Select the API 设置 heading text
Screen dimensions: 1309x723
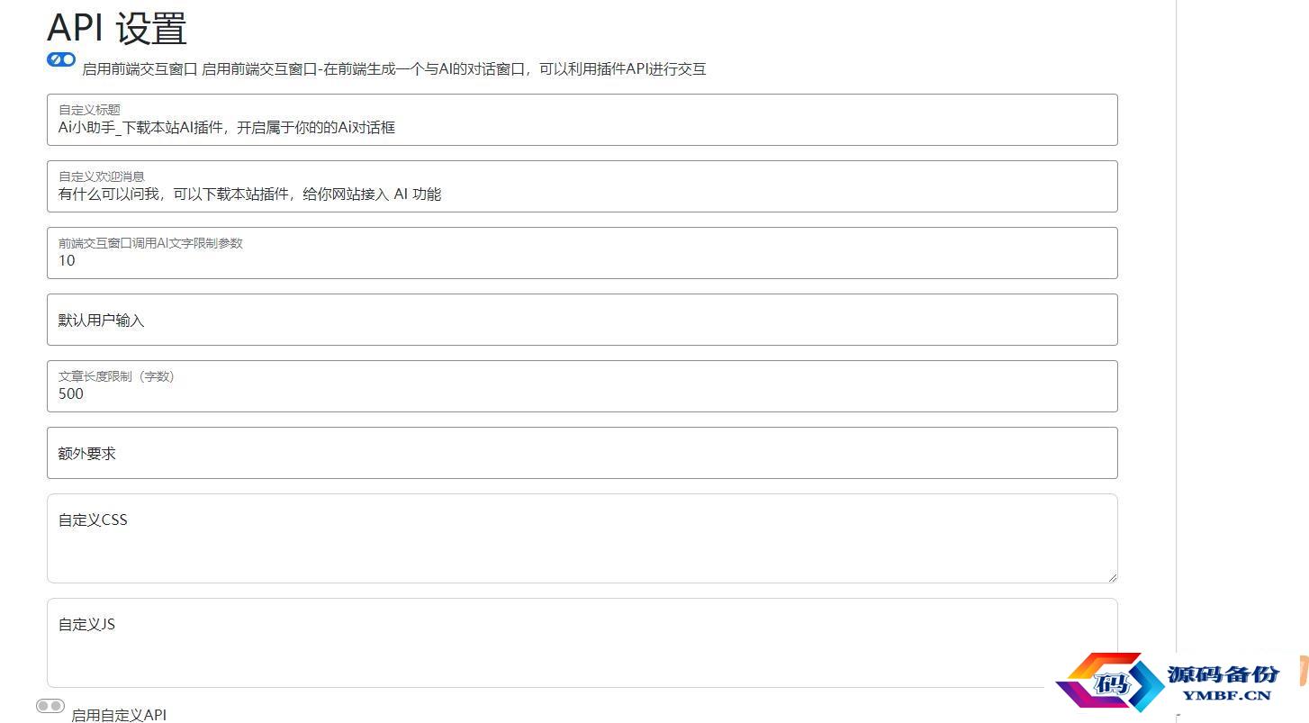click(117, 28)
